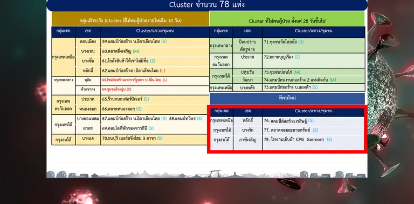The width and height of the screenshot is (414, 204).
Task: Click the yellow header 'กลุ่มเฝ้าระวัง' banner
Action: click(x=130, y=19)
